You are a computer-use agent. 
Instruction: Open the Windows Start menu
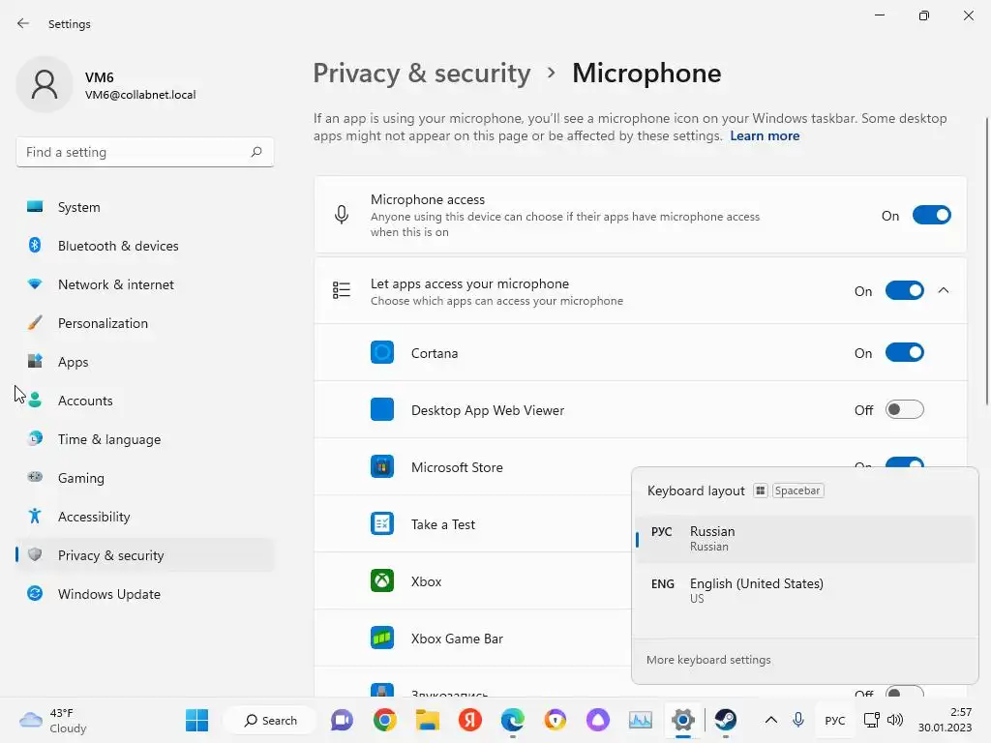[196, 720]
